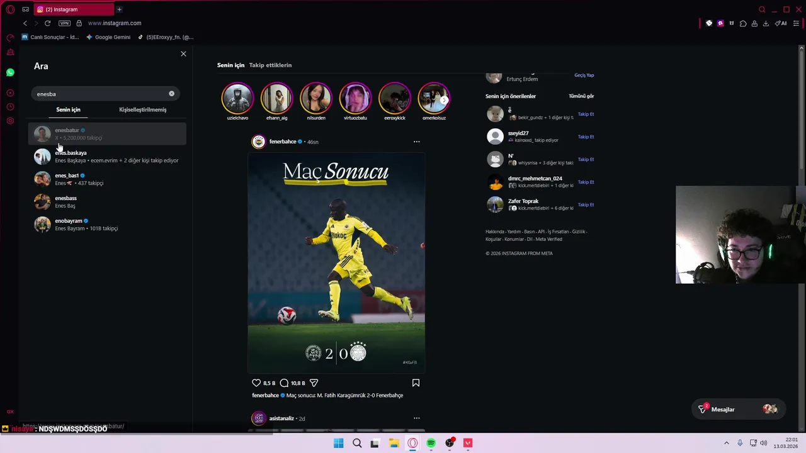Open fenerbahce profile from post header
Screen dimensions: 806x453
click(x=283, y=142)
